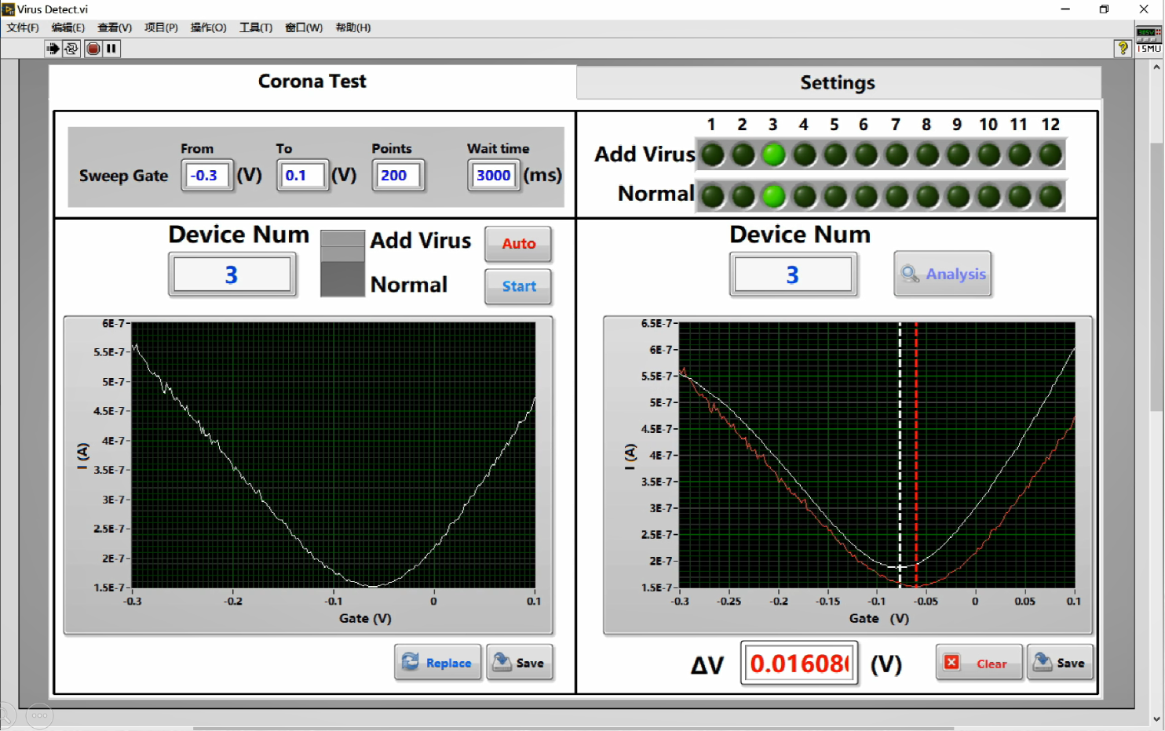
Task: Click the LabVIEW app icon in title bar
Action: tap(8, 9)
